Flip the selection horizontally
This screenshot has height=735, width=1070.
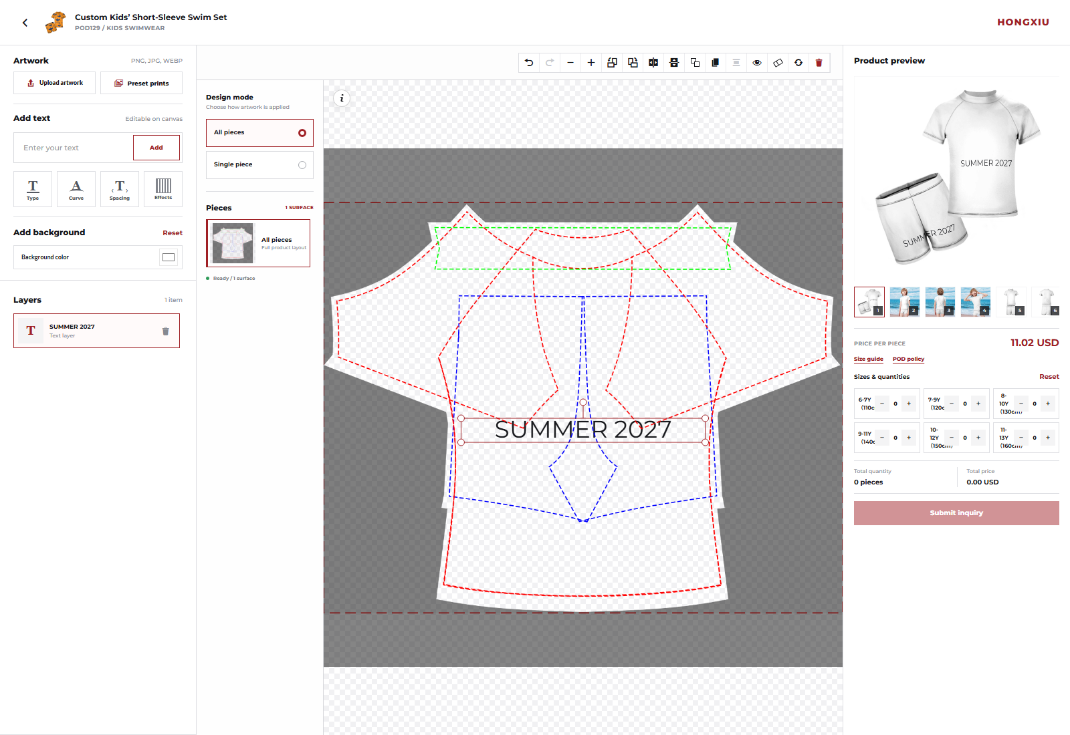pos(653,63)
